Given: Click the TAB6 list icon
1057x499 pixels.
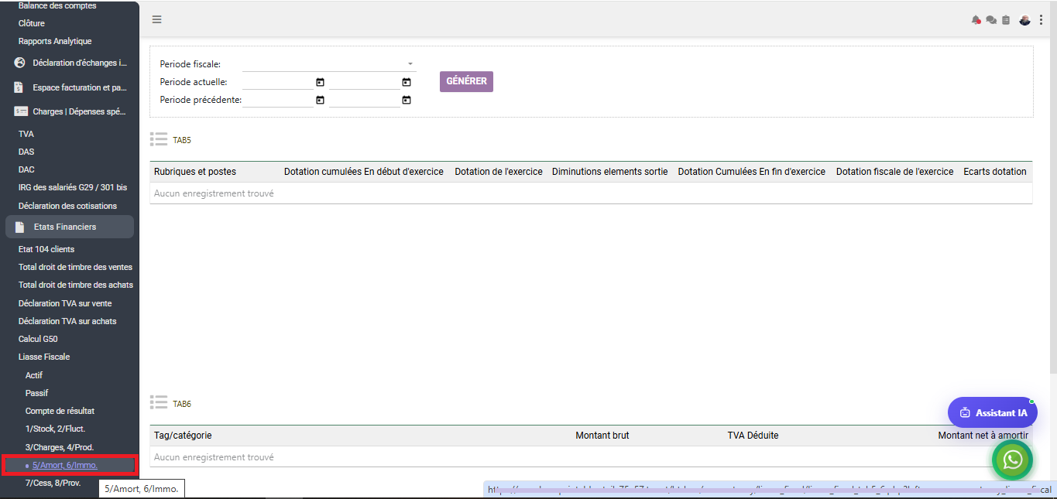Looking at the screenshot, I should (159, 402).
